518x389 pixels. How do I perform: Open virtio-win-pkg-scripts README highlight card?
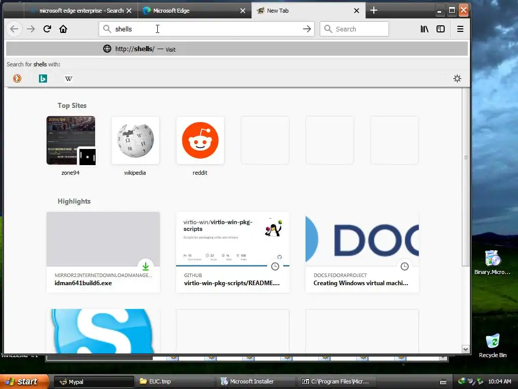coord(233,252)
